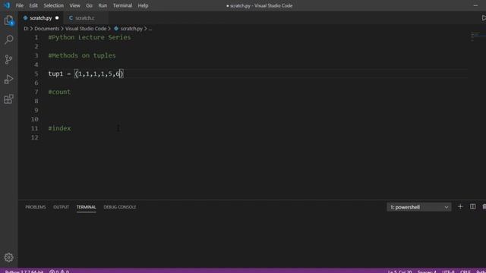Viewport: 486px width, 273px height.
Task: Click the breadcrumb ellipsis symbol segment
Action: pos(150,29)
